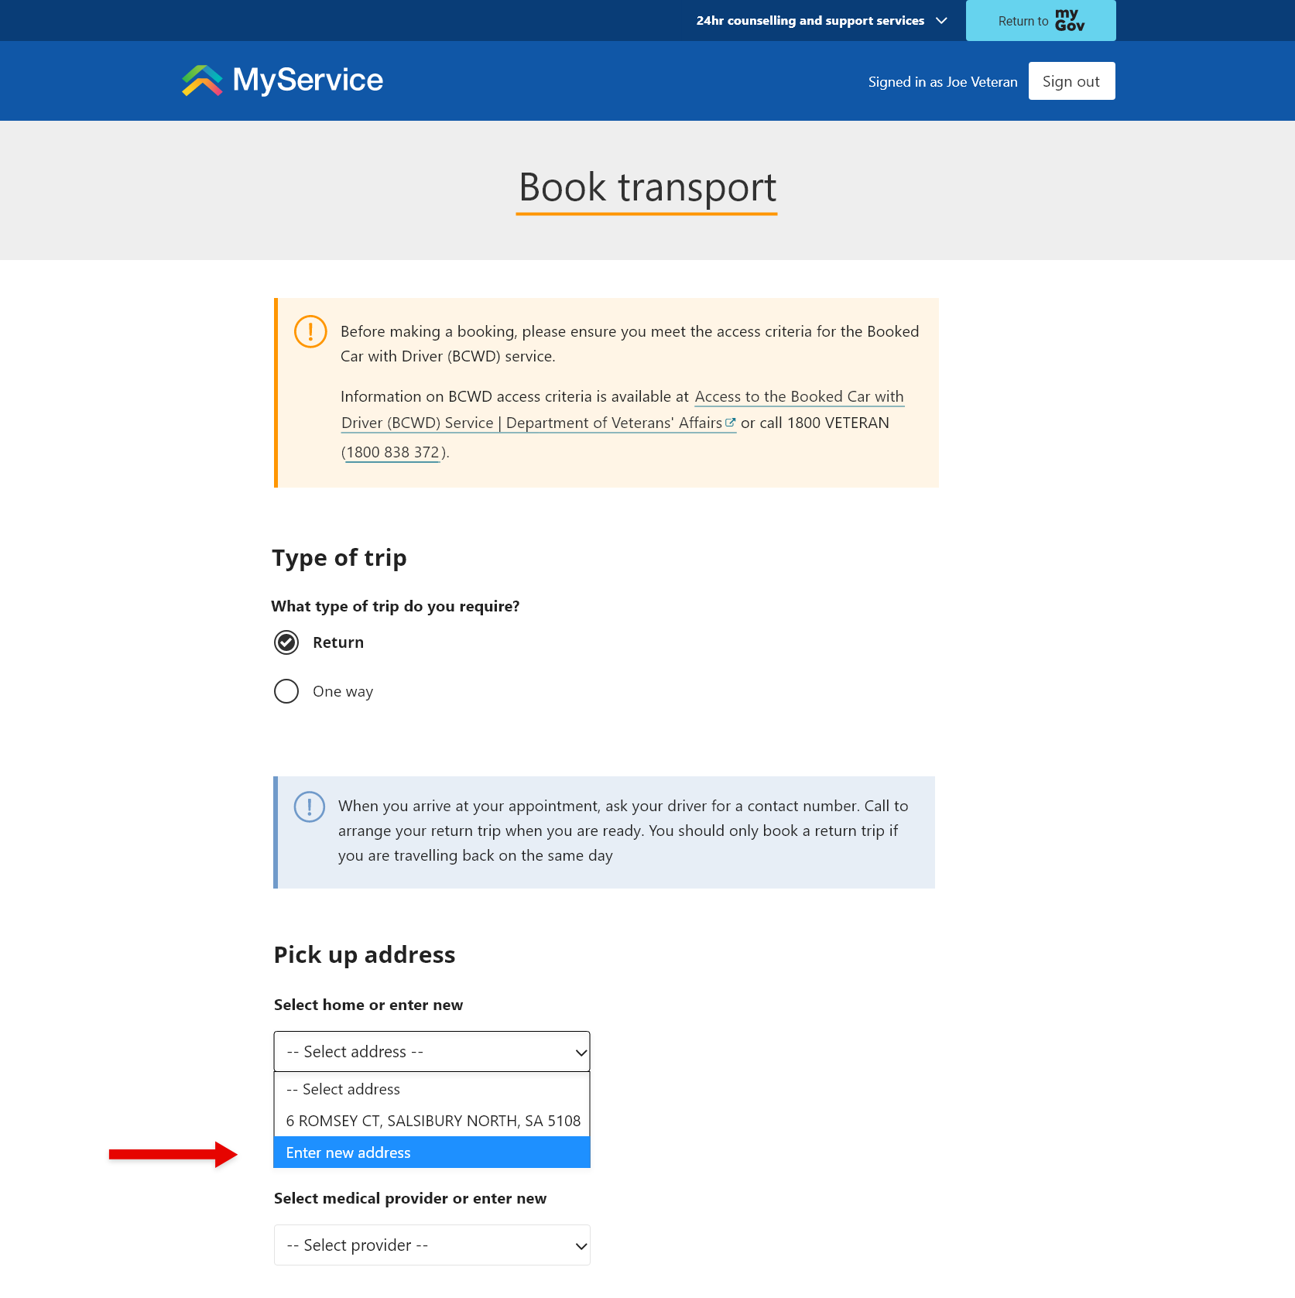Image resolution: width=1295 pixels, height=1298 pixels.
Task: Click the orange alert icon in warning banner
Action: 309,332
